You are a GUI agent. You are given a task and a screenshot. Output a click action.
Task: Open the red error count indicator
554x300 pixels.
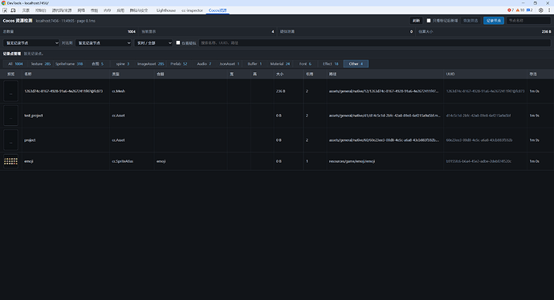[511, 10]
